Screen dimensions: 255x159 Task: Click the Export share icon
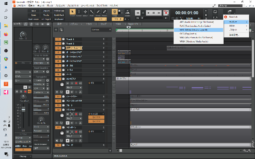pos(229,12)
